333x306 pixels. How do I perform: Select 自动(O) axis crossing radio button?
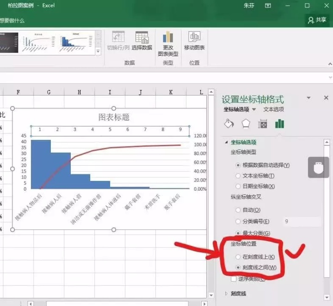coord(238,210)
